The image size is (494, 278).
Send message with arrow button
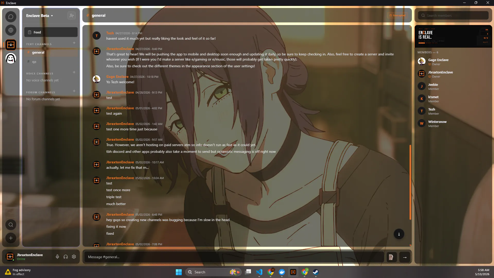pyautogui.click(x=405, y=257)
